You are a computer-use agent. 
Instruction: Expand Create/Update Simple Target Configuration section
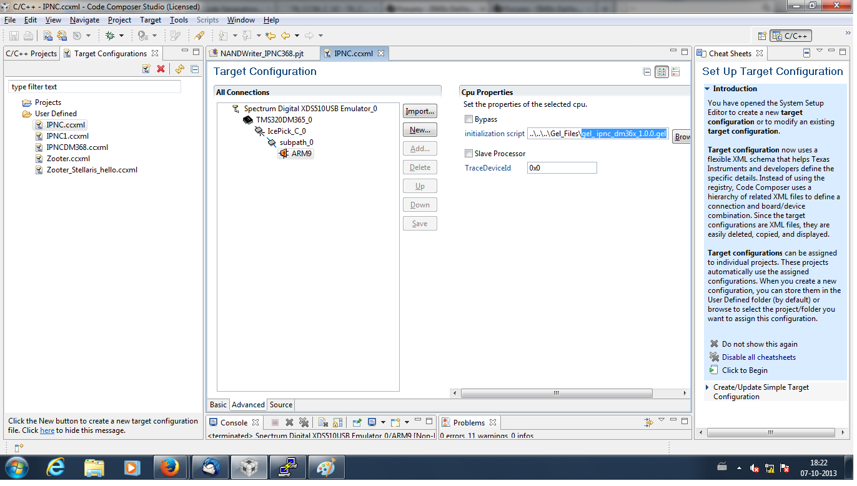coord(708,387)
